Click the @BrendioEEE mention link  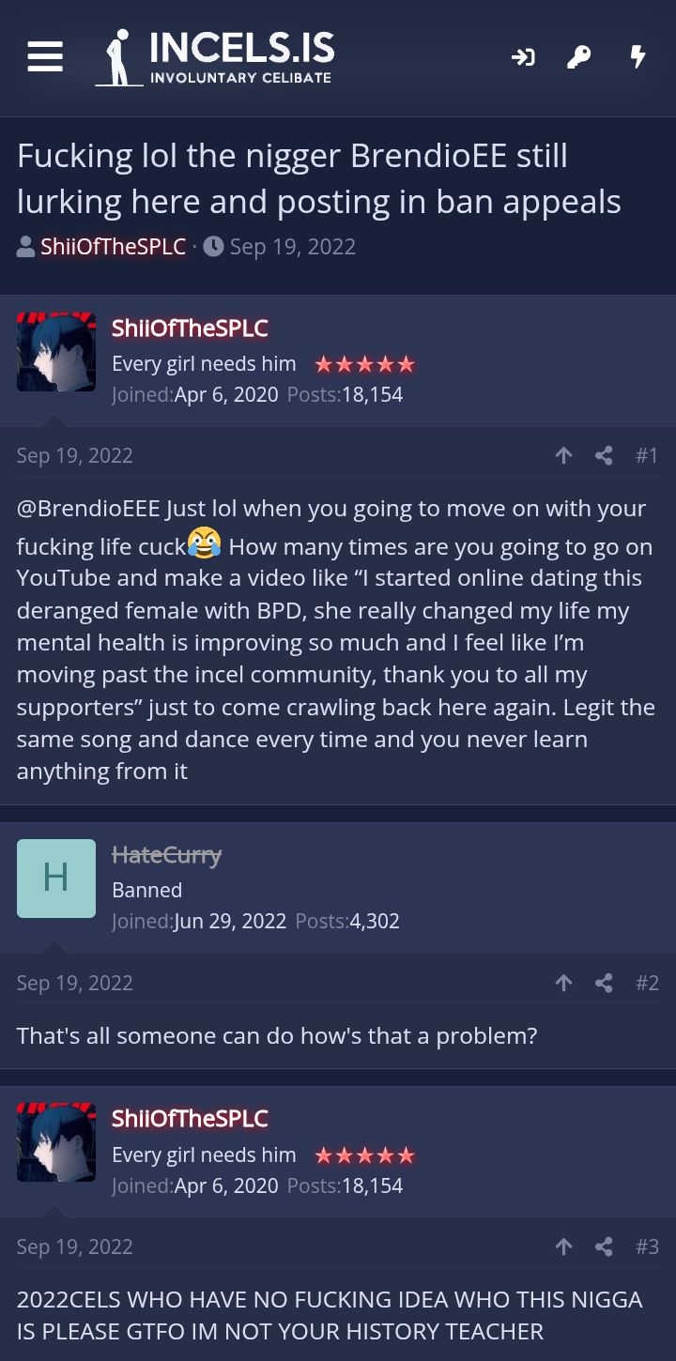(x=88, y=509)
